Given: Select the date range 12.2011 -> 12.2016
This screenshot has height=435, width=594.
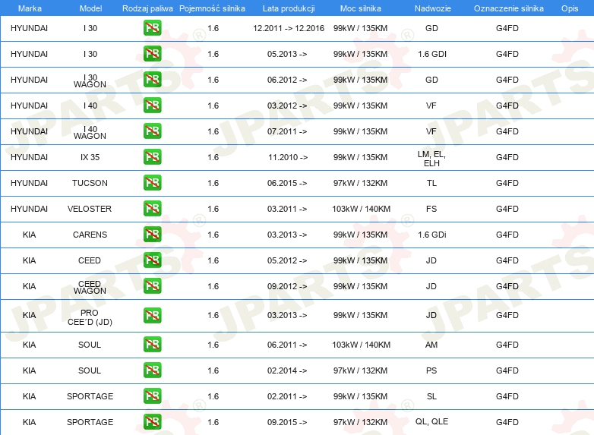Looking at the screenshot, I should (x=289, y=28).
